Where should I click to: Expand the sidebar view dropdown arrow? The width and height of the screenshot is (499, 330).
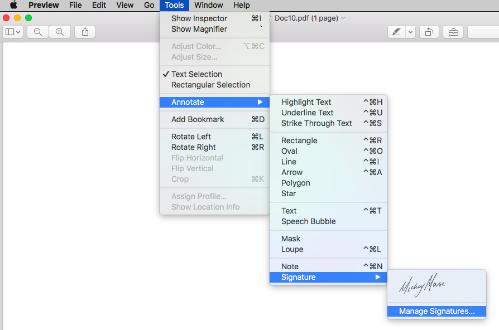[x=18, y=32]
